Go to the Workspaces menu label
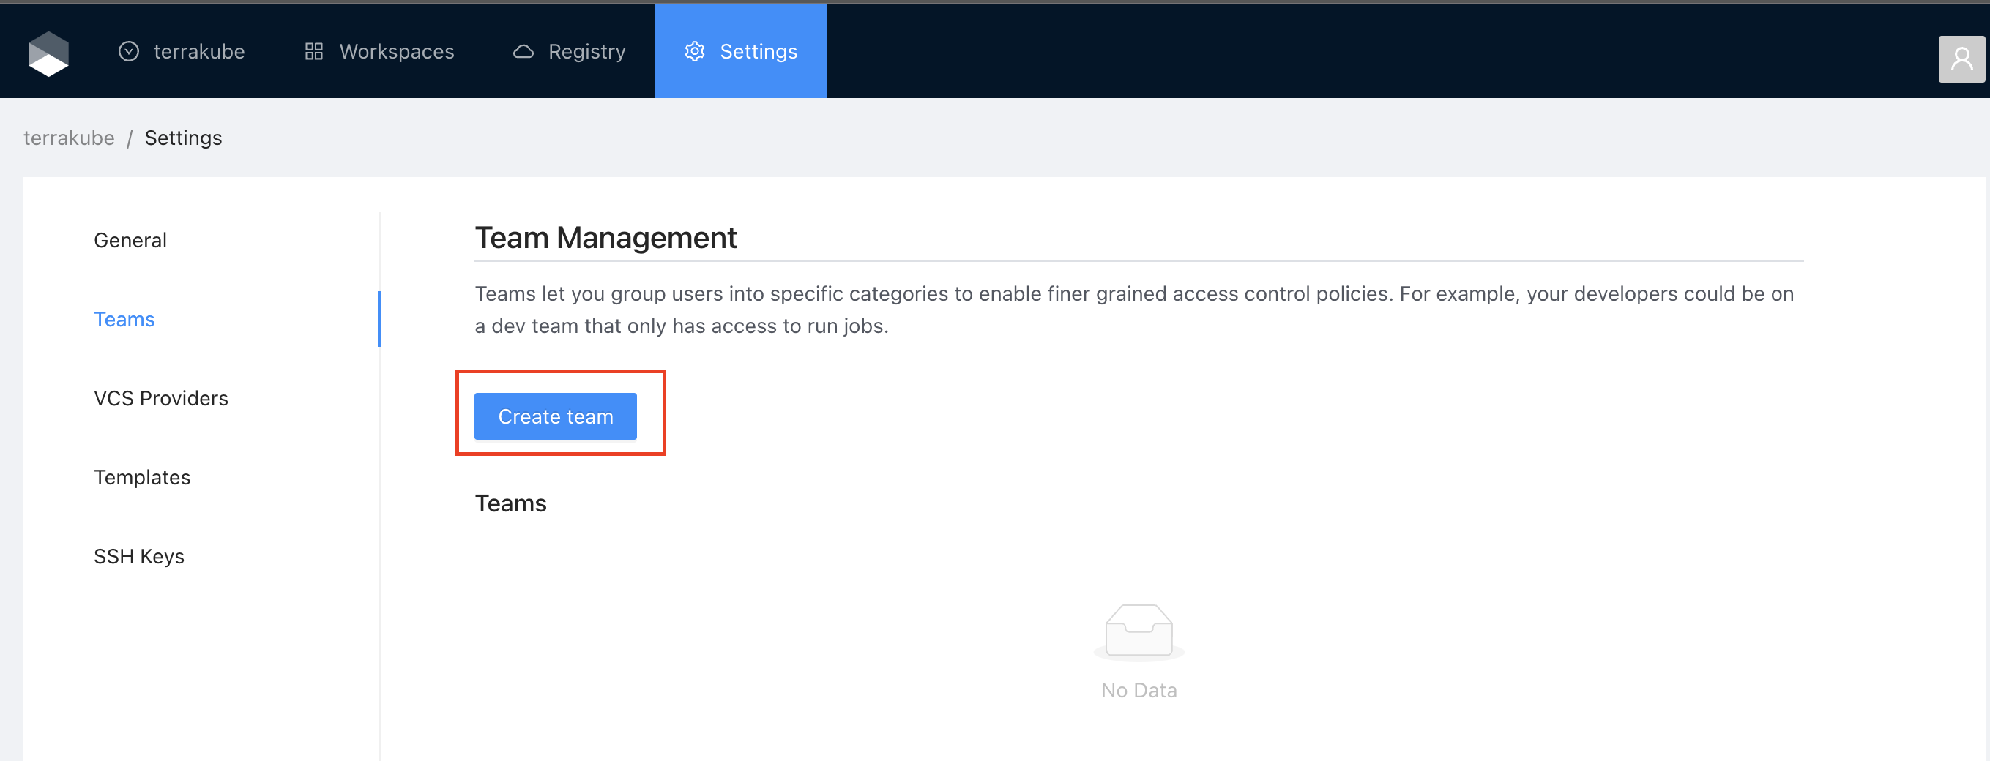The height and width of the screenshot is (761, 1990). pyautogui.click(x=396, y=52)
